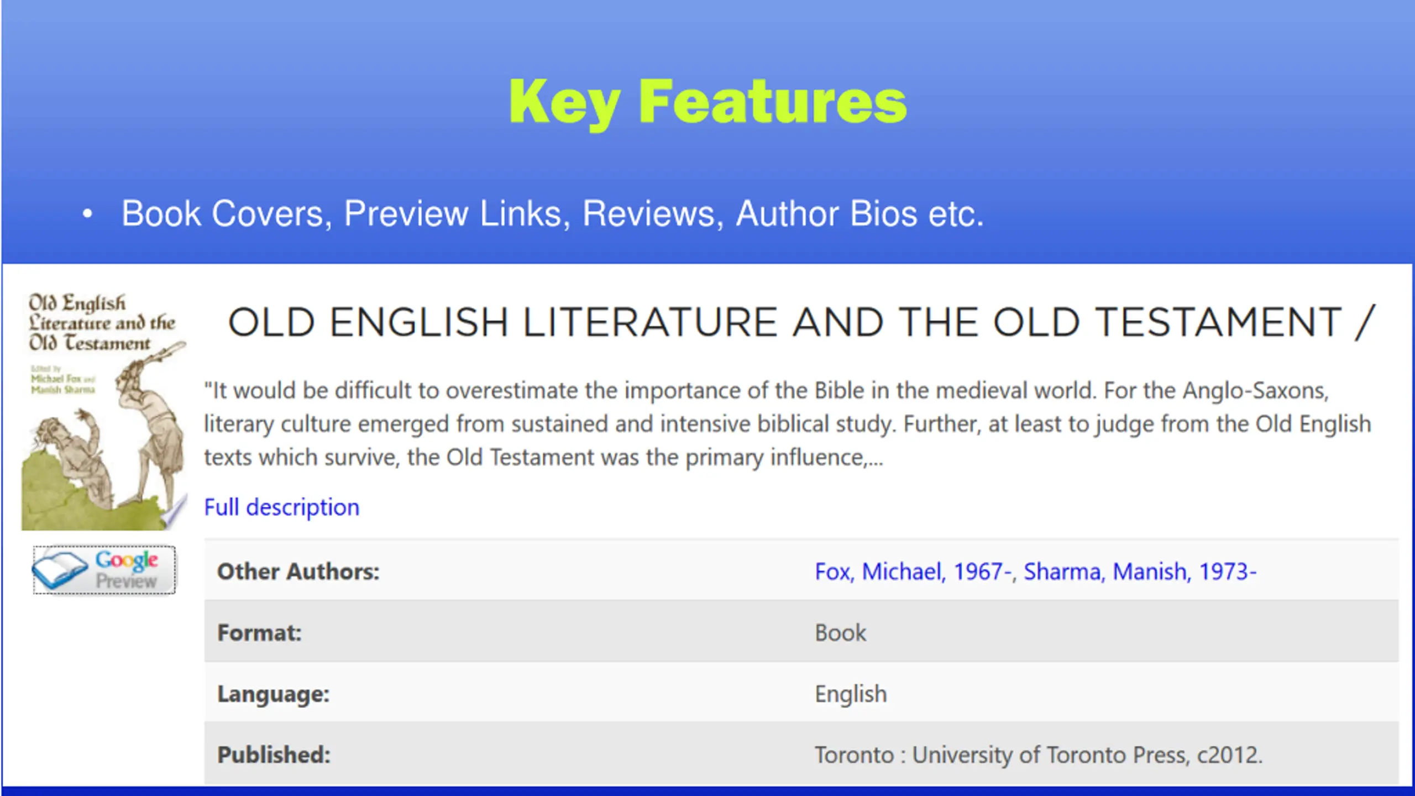Open the Old English Literature book cover
This screenshot has height=796, width=1415.
point(104,411)
